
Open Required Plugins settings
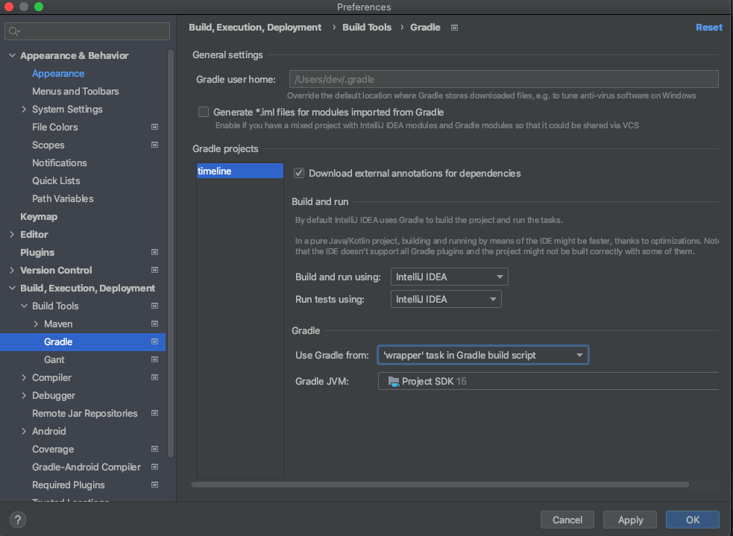69,485
